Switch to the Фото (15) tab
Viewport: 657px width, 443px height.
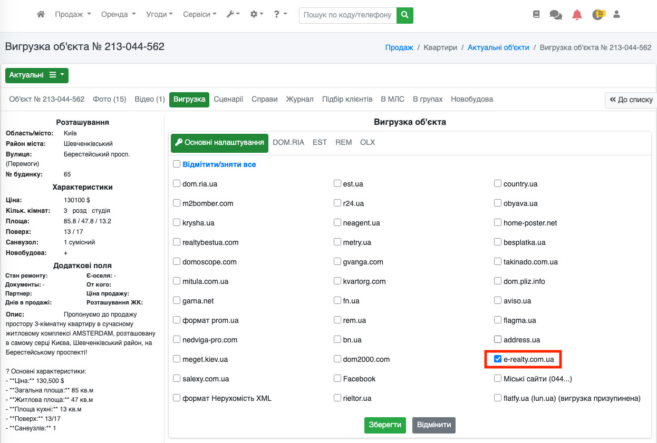109,99
